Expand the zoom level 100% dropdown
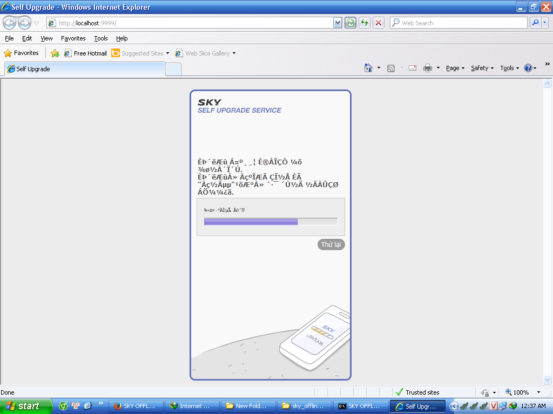Image resolution: width=553 pixels, height=414 pixels. [538, 392]
